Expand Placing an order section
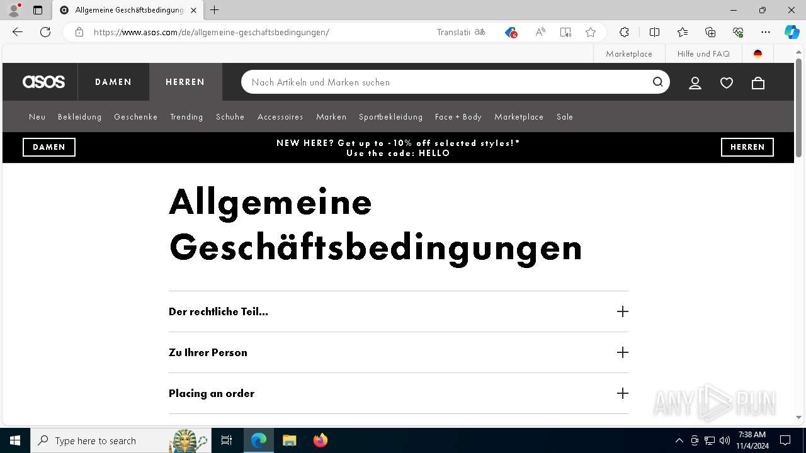This screenshot has width=806, height=453. (399, 393)
